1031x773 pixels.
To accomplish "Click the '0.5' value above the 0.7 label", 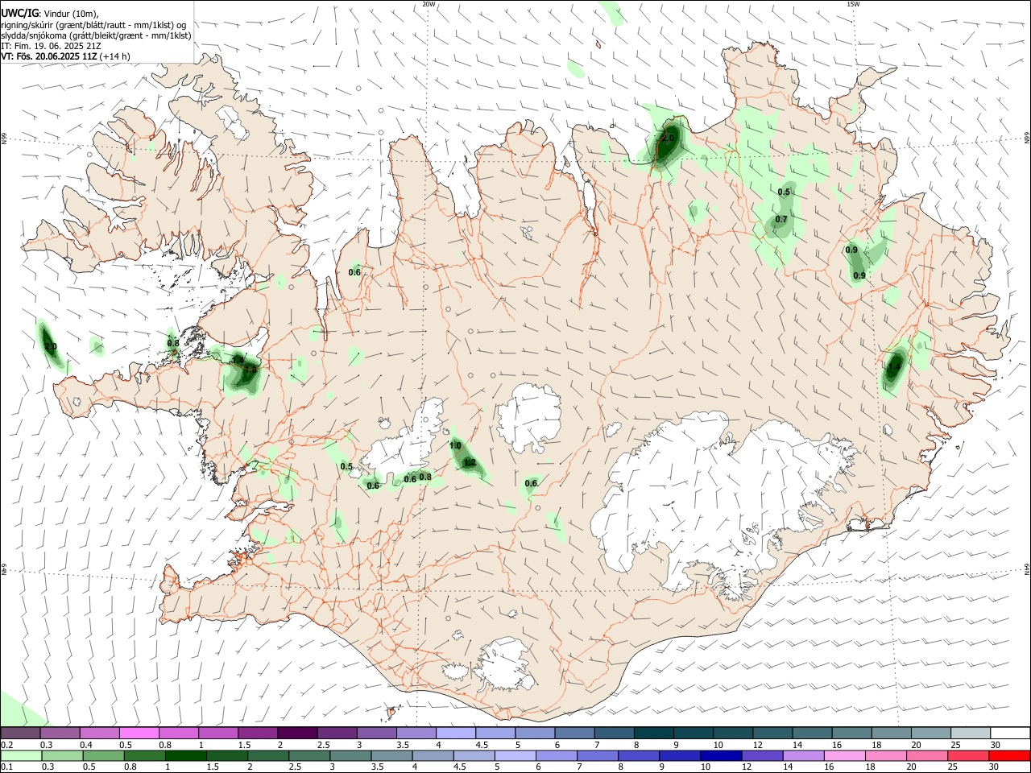I will (x=784, y=192).
